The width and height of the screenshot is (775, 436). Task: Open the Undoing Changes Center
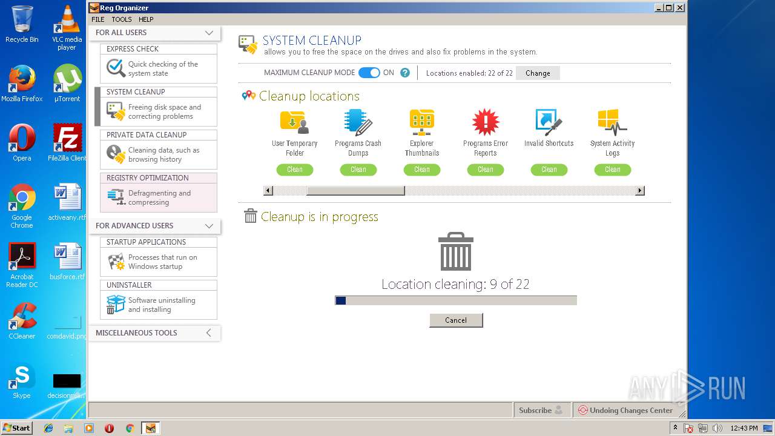point(625,410)
